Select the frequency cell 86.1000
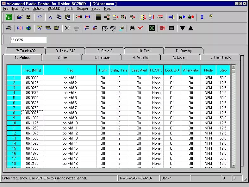The height and width of the screenshot is (187, 249). pos(32,118)
